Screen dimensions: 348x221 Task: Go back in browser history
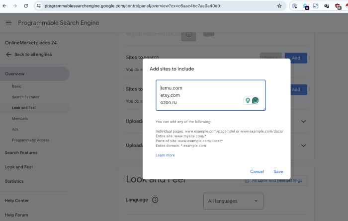click(4, 6)
